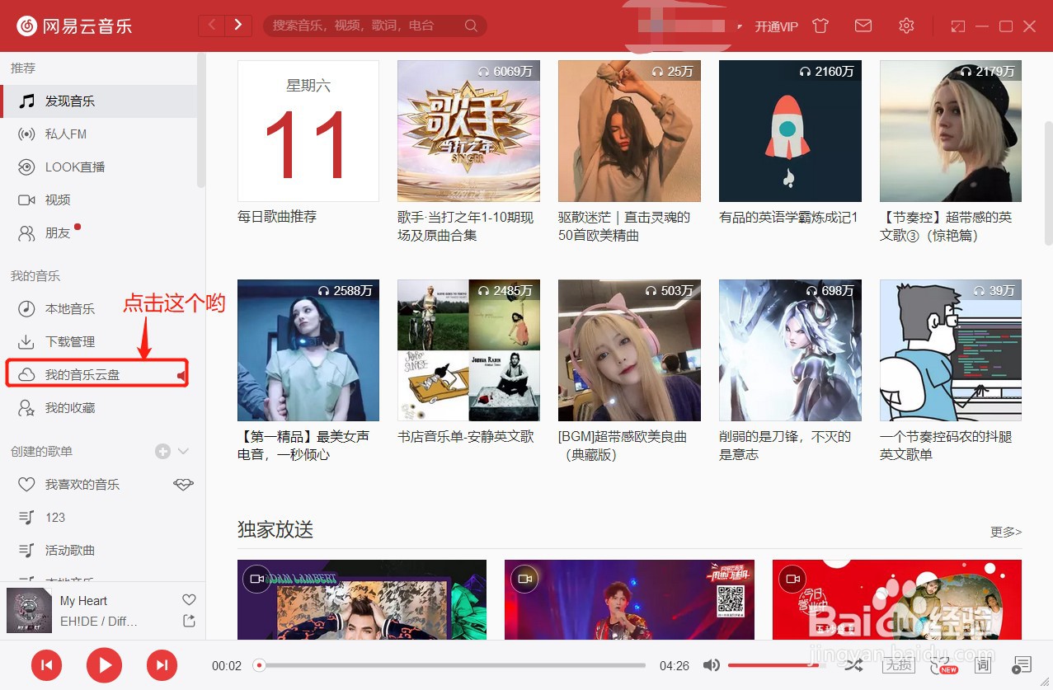The width and height of the screenshot is (1053, 690).
Task: Open 【节奏控】超带感的英文歌 playlist cover
Action: [951, 130]
